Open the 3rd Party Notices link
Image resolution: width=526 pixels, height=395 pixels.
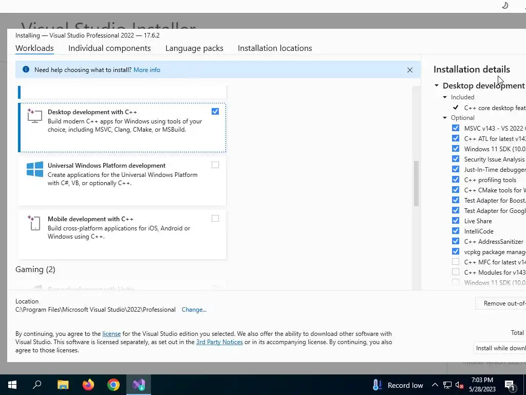pyautogui.click(x=219, y=342)
